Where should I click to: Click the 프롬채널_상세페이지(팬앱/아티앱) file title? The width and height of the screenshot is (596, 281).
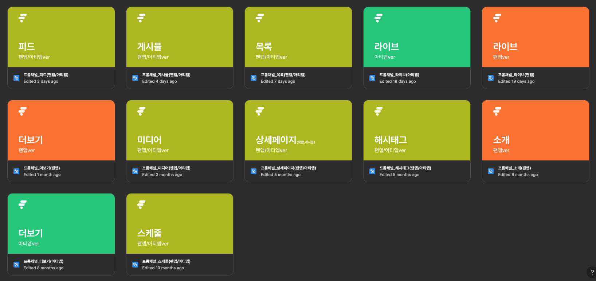(x=288, y=168)
